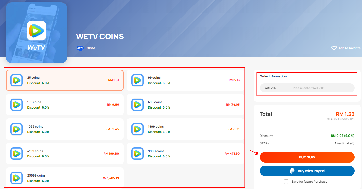Image resolution: width=362 pixels, height=189 pixels.
Task: Select the RM 1,405.19 price on 29999 coins
Action: click(110, 178)
